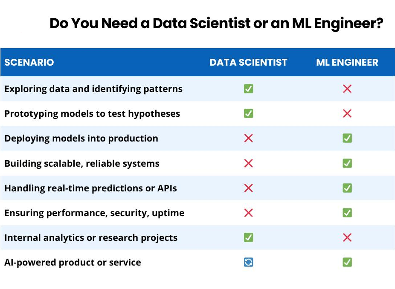Click Data Scientist red X for real-time predictions
This screenshot has width=395, height=289.
coord(248,188)
